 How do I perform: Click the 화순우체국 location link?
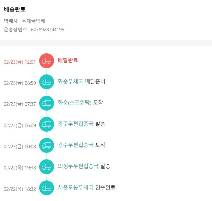70,81
